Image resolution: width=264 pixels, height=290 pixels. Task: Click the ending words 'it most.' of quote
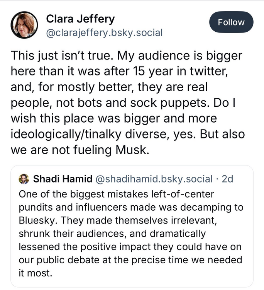(35, 273)
